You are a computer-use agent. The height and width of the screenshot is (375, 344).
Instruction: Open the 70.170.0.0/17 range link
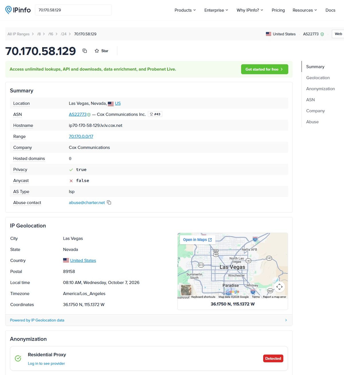pyautogui.click(x=81, y=136)
